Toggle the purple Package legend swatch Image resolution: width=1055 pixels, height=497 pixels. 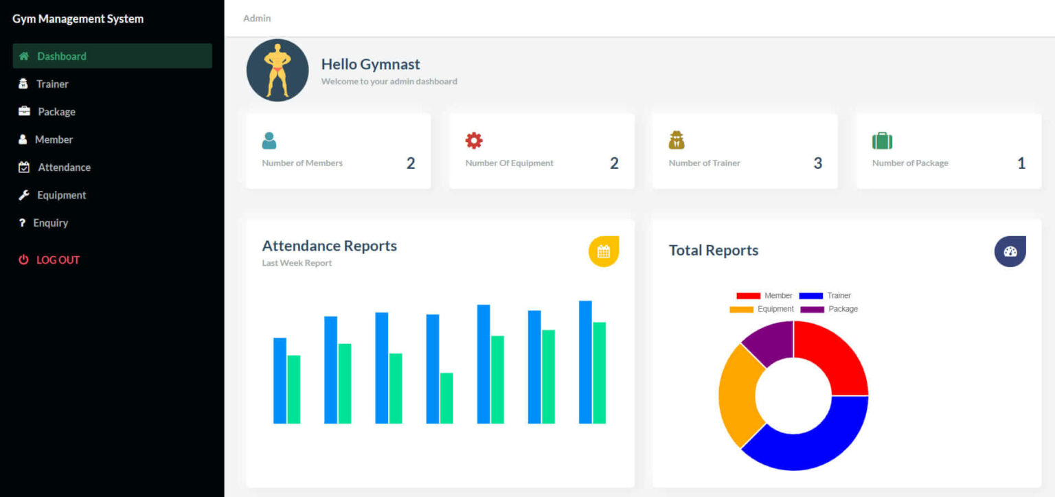coord(813,310)
